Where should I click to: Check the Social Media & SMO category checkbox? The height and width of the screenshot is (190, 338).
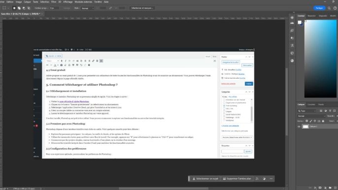(224, 115)
